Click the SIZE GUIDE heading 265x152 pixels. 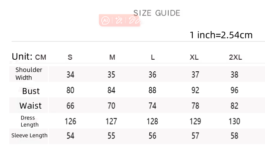[x=157, y=13]
